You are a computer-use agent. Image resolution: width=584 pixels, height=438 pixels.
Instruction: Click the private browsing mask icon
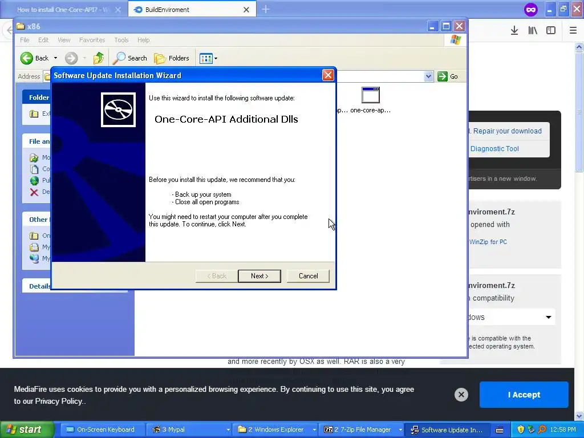click(531, 9)
